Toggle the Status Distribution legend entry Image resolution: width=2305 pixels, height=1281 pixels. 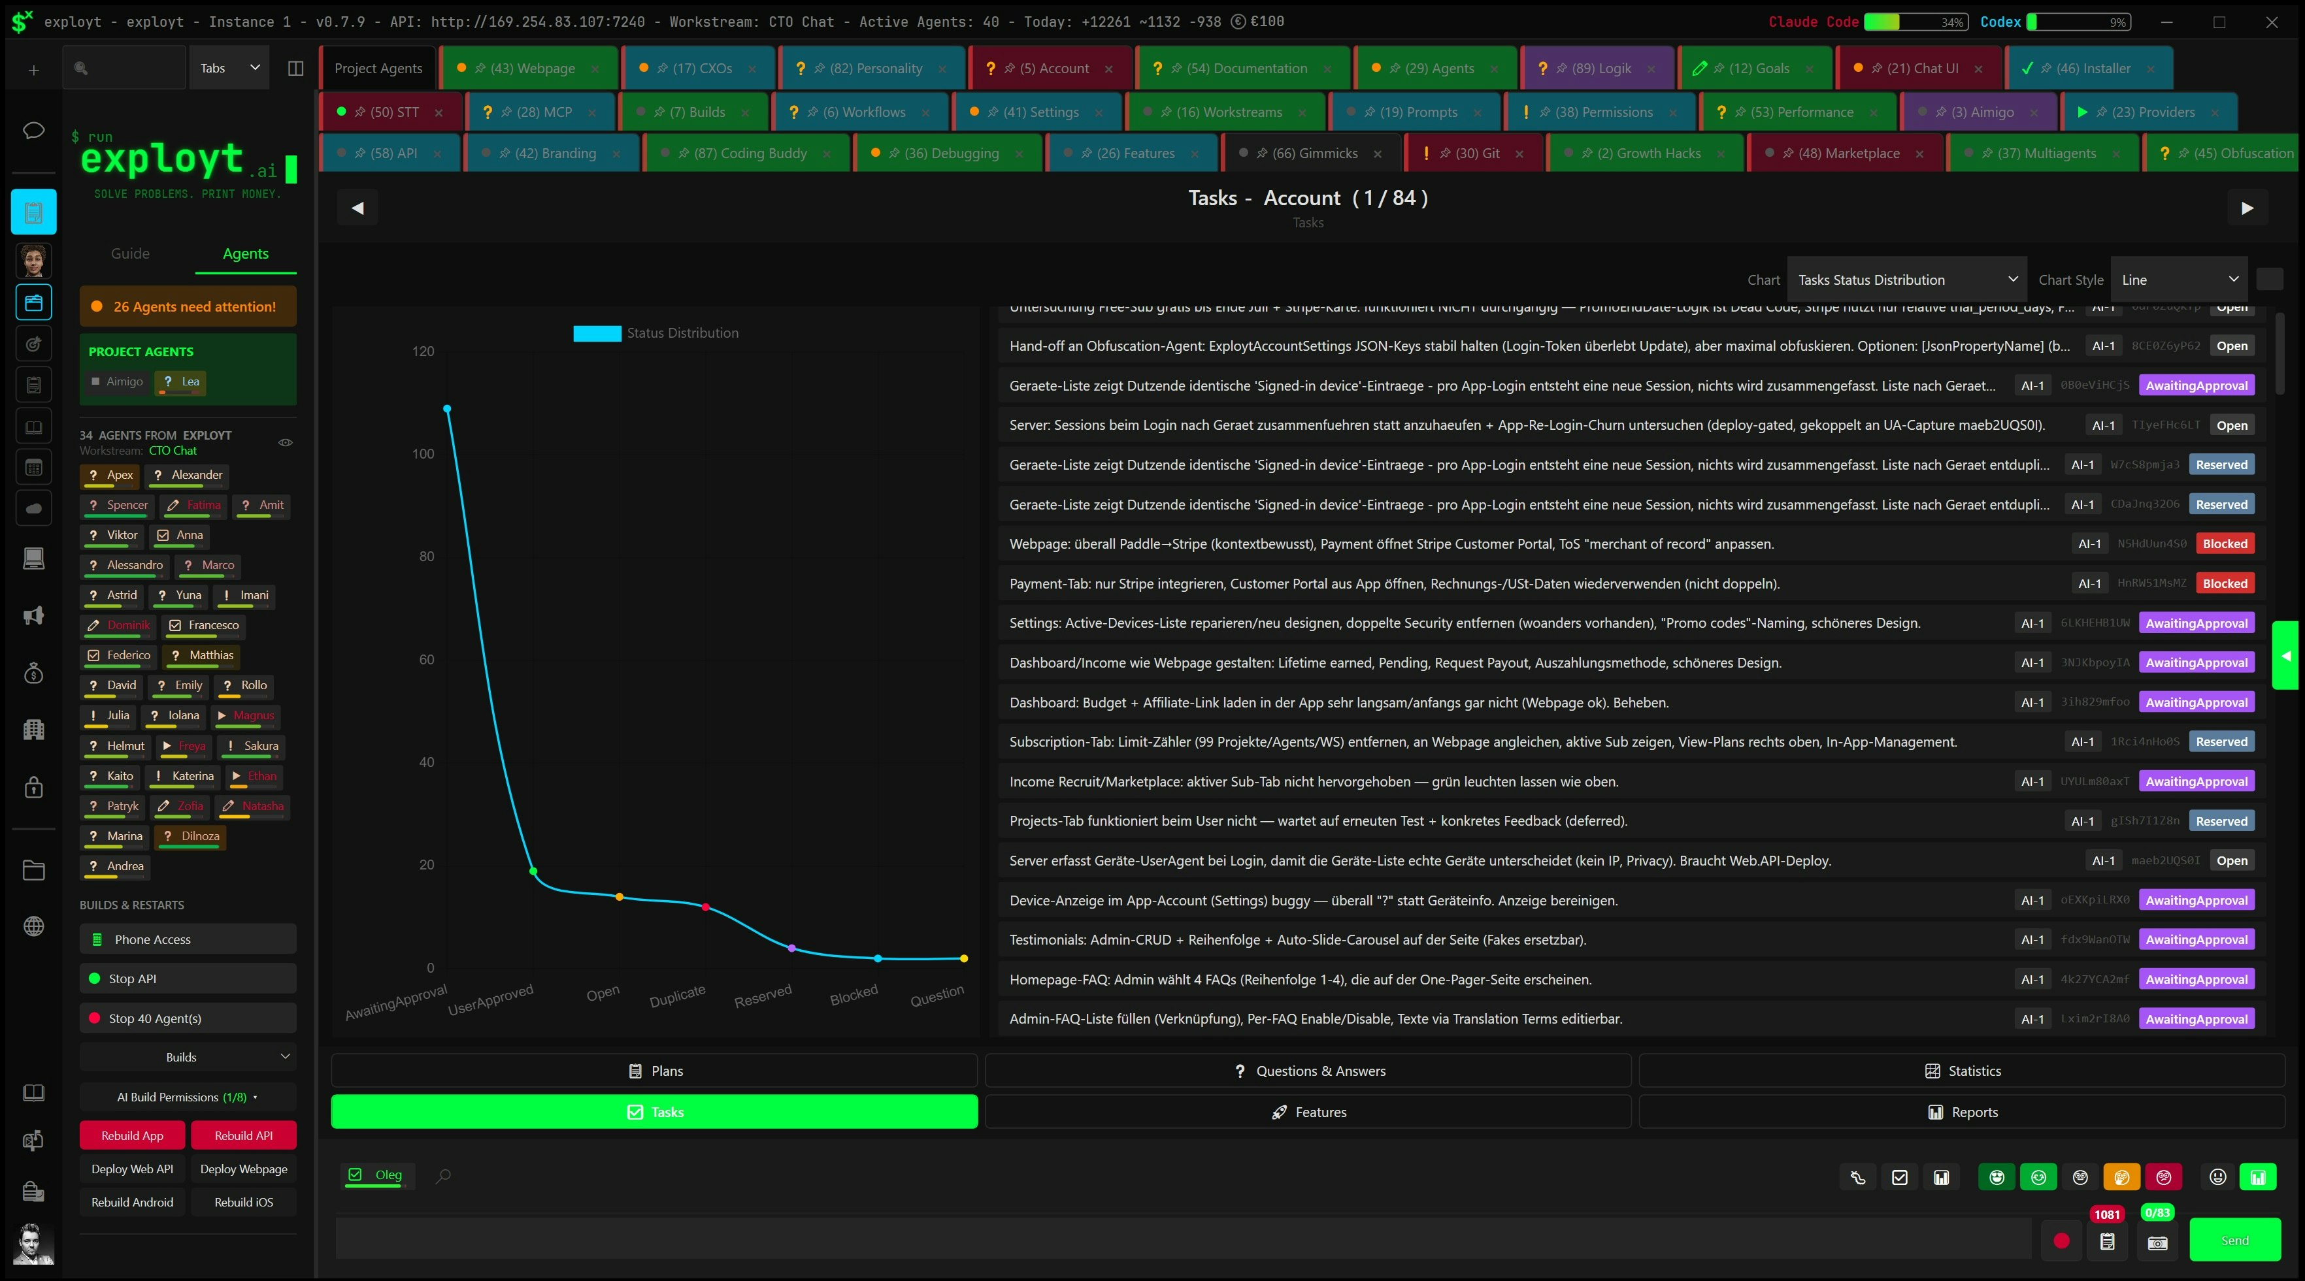[656, 332]
